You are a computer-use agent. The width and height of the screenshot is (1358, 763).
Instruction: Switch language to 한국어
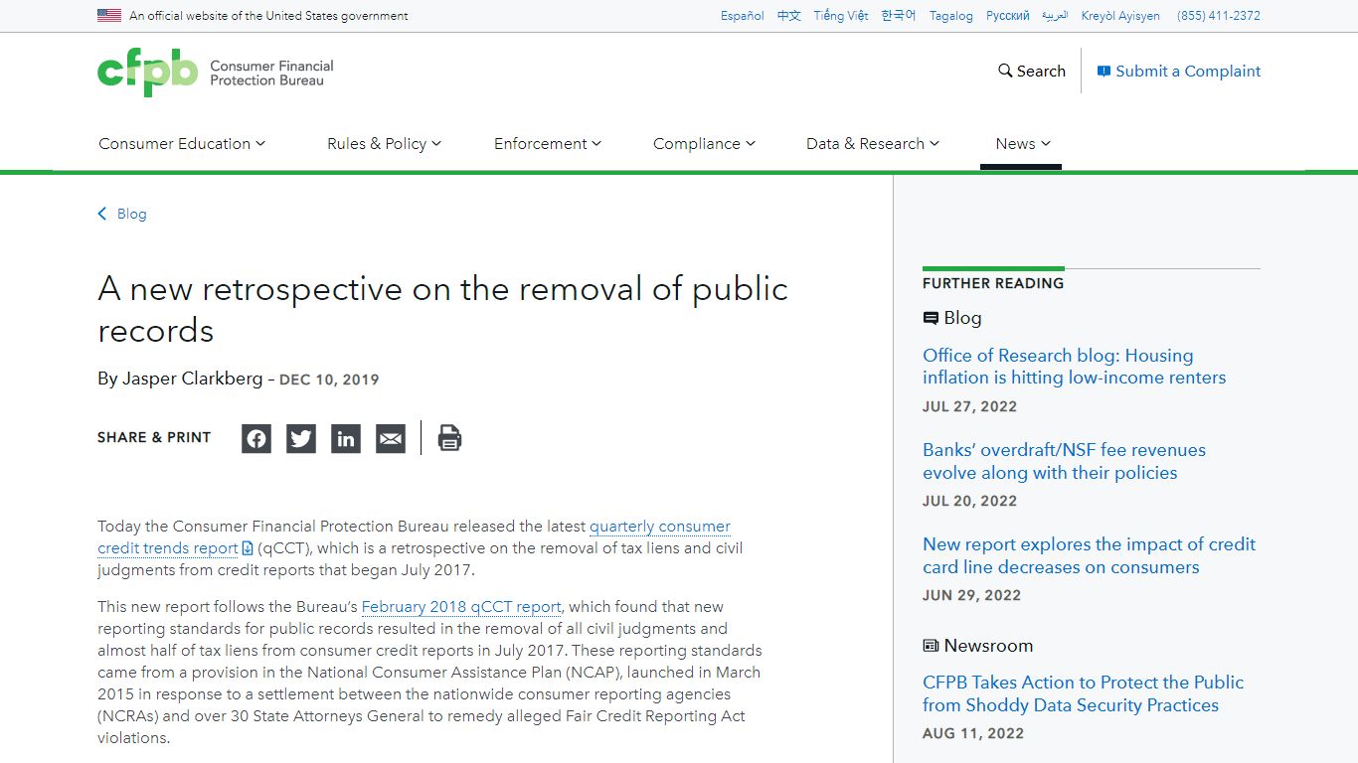[x=899, y=16]
